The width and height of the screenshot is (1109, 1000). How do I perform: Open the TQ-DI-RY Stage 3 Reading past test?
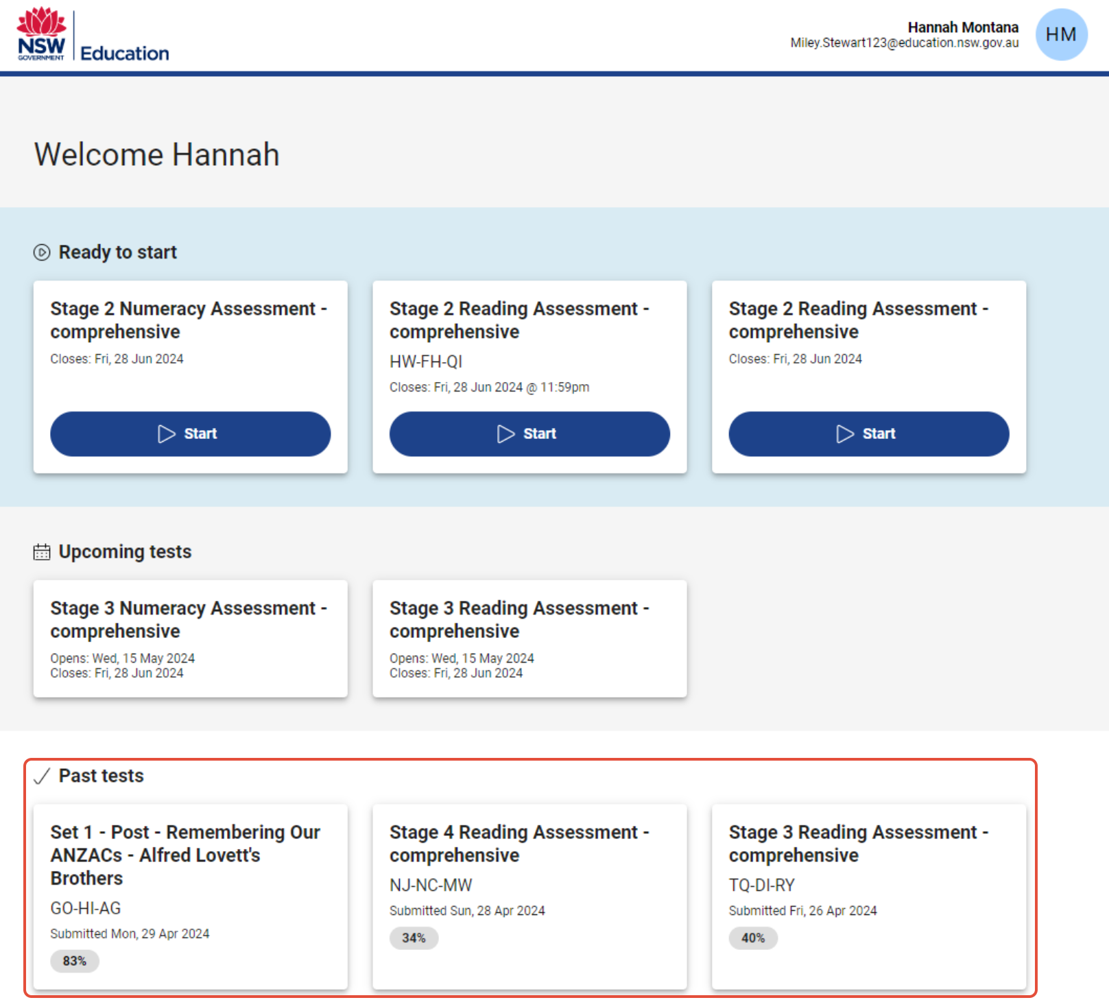click(869, 896)
